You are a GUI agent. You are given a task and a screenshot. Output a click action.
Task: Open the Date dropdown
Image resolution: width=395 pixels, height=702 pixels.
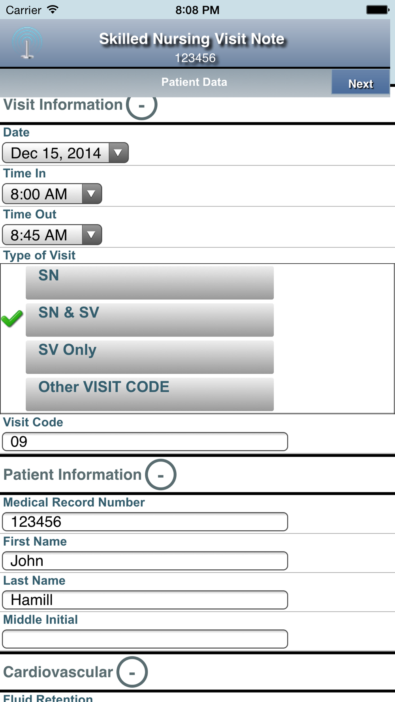[66, 153]
